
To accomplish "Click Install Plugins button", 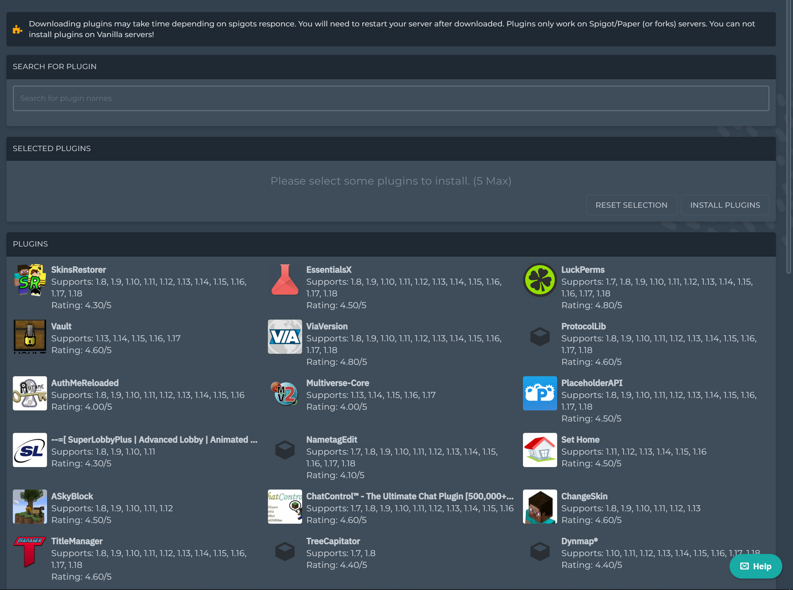I will point(725,205).
